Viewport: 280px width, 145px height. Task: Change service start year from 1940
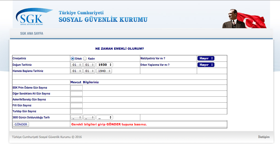pyautogui.click(x=104, y=71)
